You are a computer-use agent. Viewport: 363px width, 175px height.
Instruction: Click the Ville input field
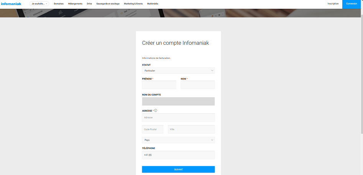[x=191, y=129]
